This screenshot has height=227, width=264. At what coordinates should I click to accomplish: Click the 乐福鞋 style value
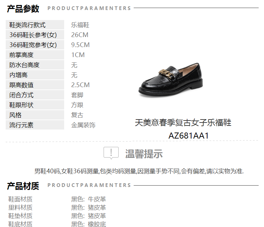point(80,25)
